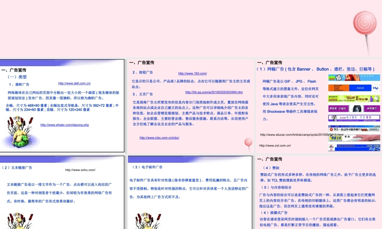Click the 21CN 电子邮件 banner ad
382x229 pixels.
click(354, 118)
